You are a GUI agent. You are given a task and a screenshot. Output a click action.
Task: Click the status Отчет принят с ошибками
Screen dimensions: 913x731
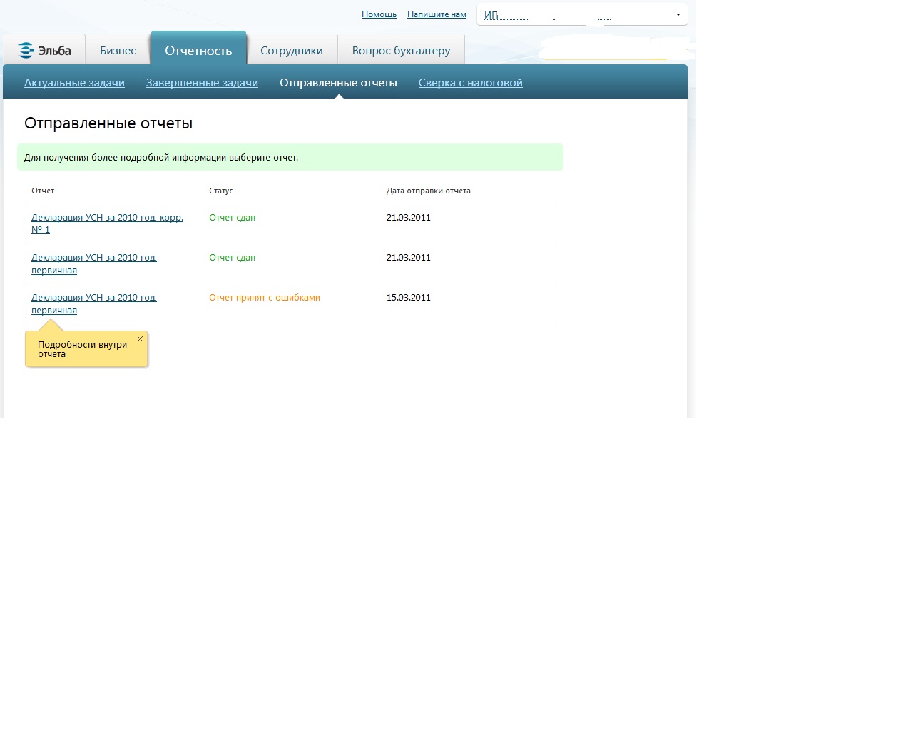(264, 298)
